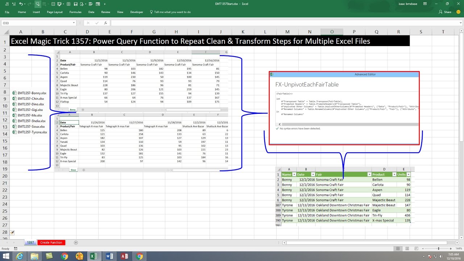Click Tell me what you want to do
This screenshot has width=464, height=261.
[x=170, y=12]
